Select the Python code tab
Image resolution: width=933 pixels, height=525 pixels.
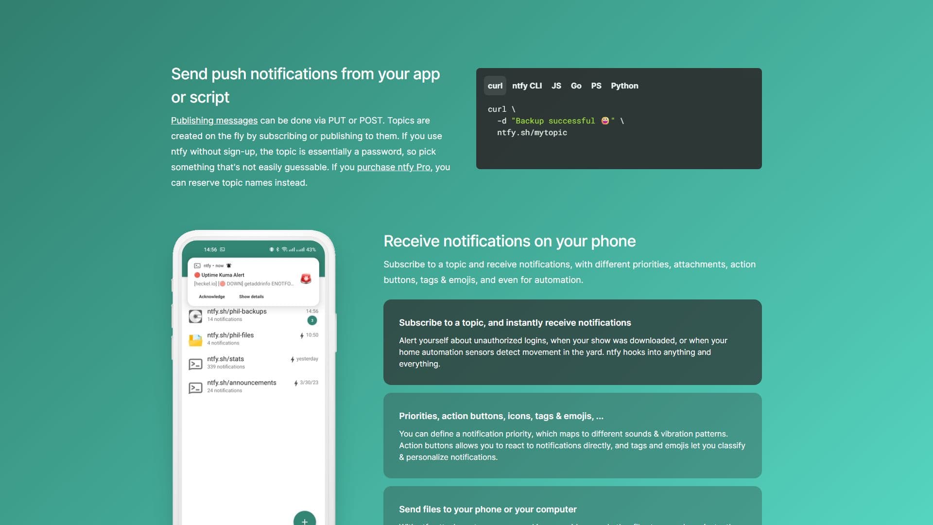tap(624, 86)
